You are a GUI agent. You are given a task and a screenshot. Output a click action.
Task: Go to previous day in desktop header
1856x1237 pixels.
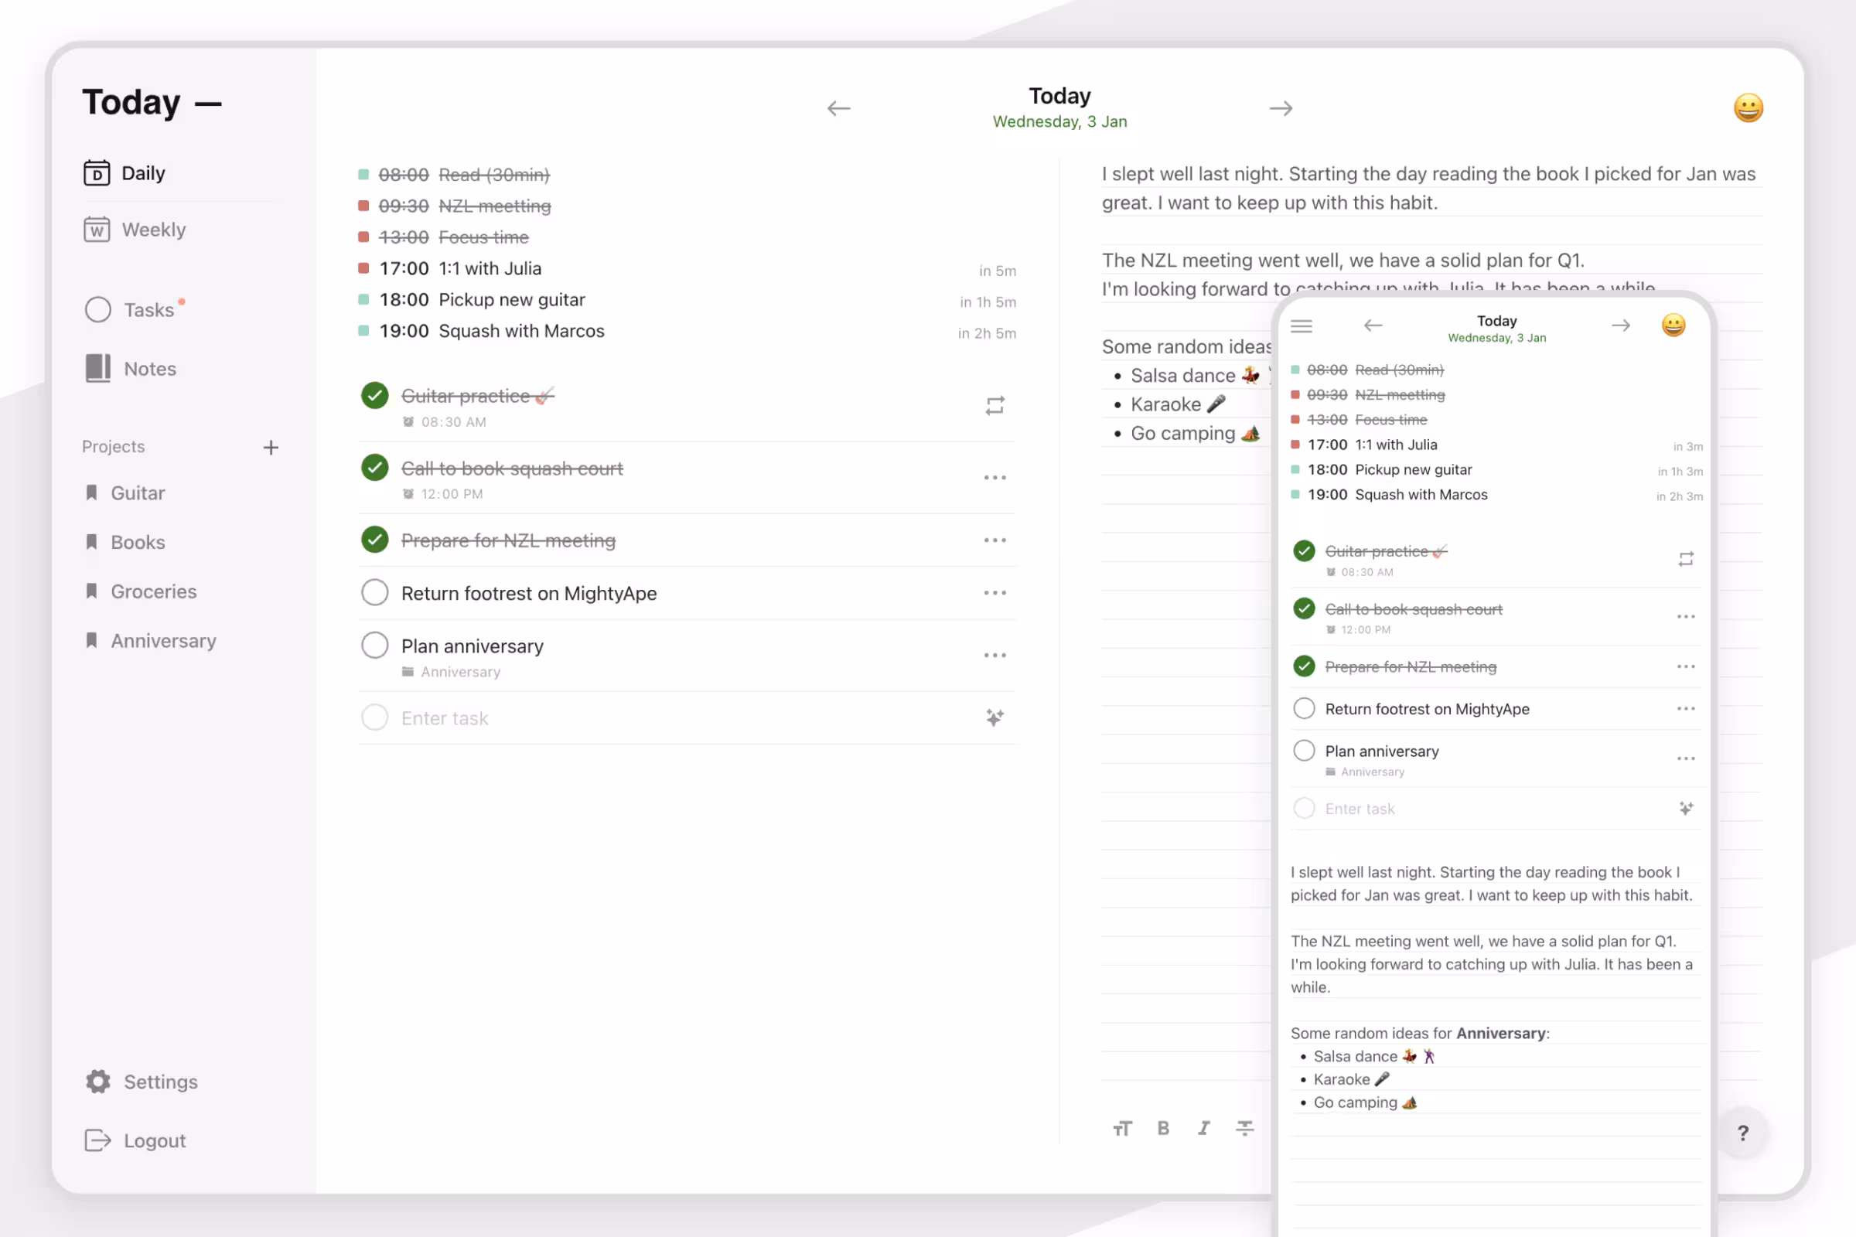pyautogui.click(x=839, y=108)
